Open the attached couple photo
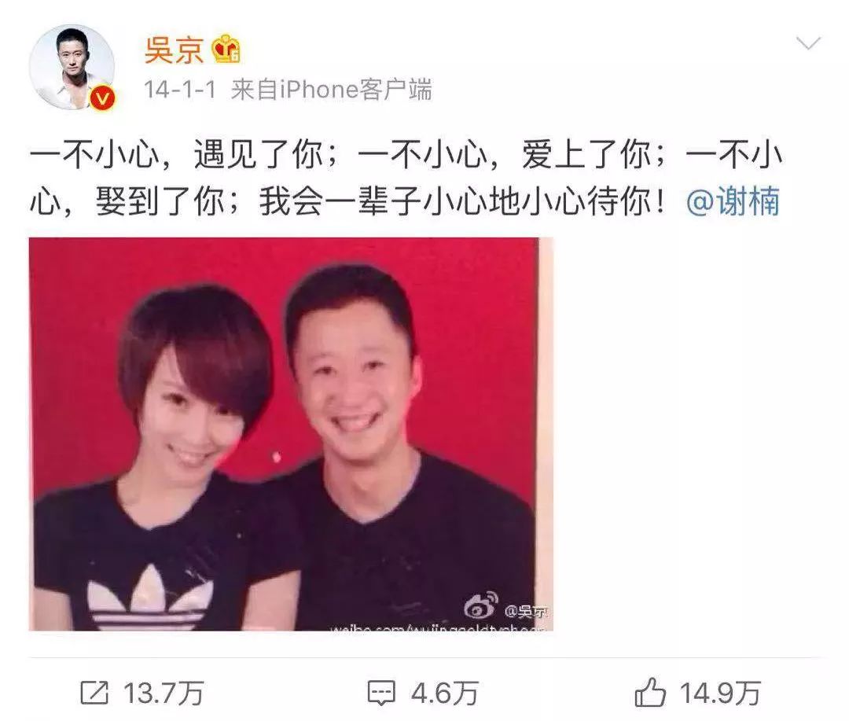Viewport: 849px width, 721px height. 292,434
